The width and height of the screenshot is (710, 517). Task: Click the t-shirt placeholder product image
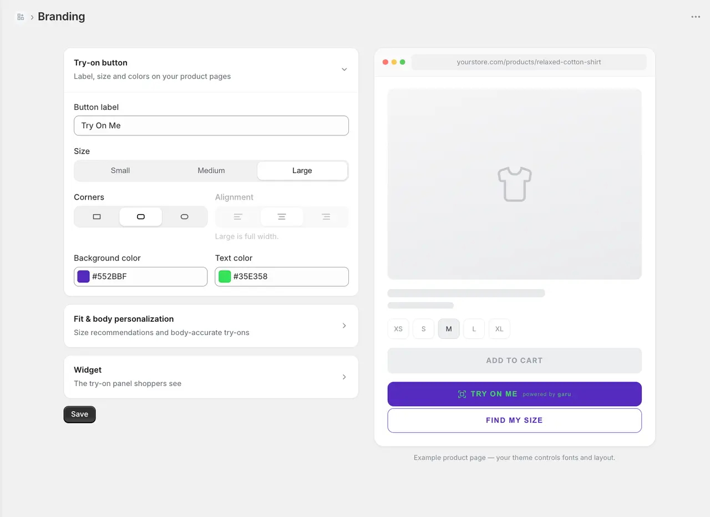(x=515, y=184)
